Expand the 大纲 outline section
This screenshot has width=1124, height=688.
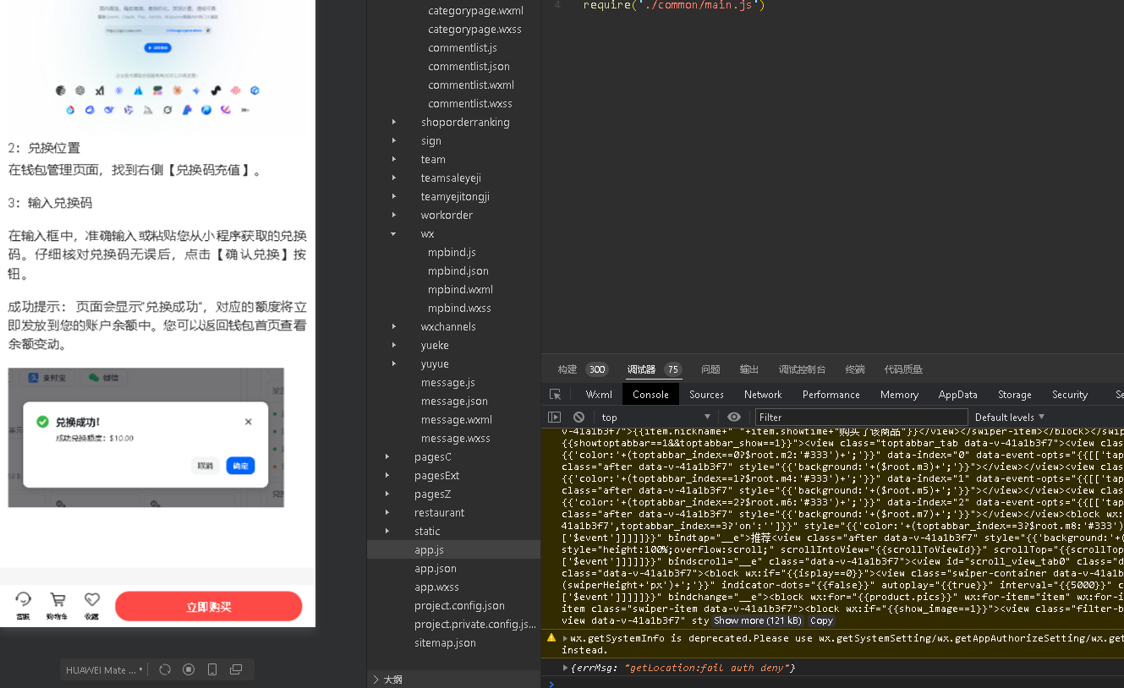pos(387,679)
